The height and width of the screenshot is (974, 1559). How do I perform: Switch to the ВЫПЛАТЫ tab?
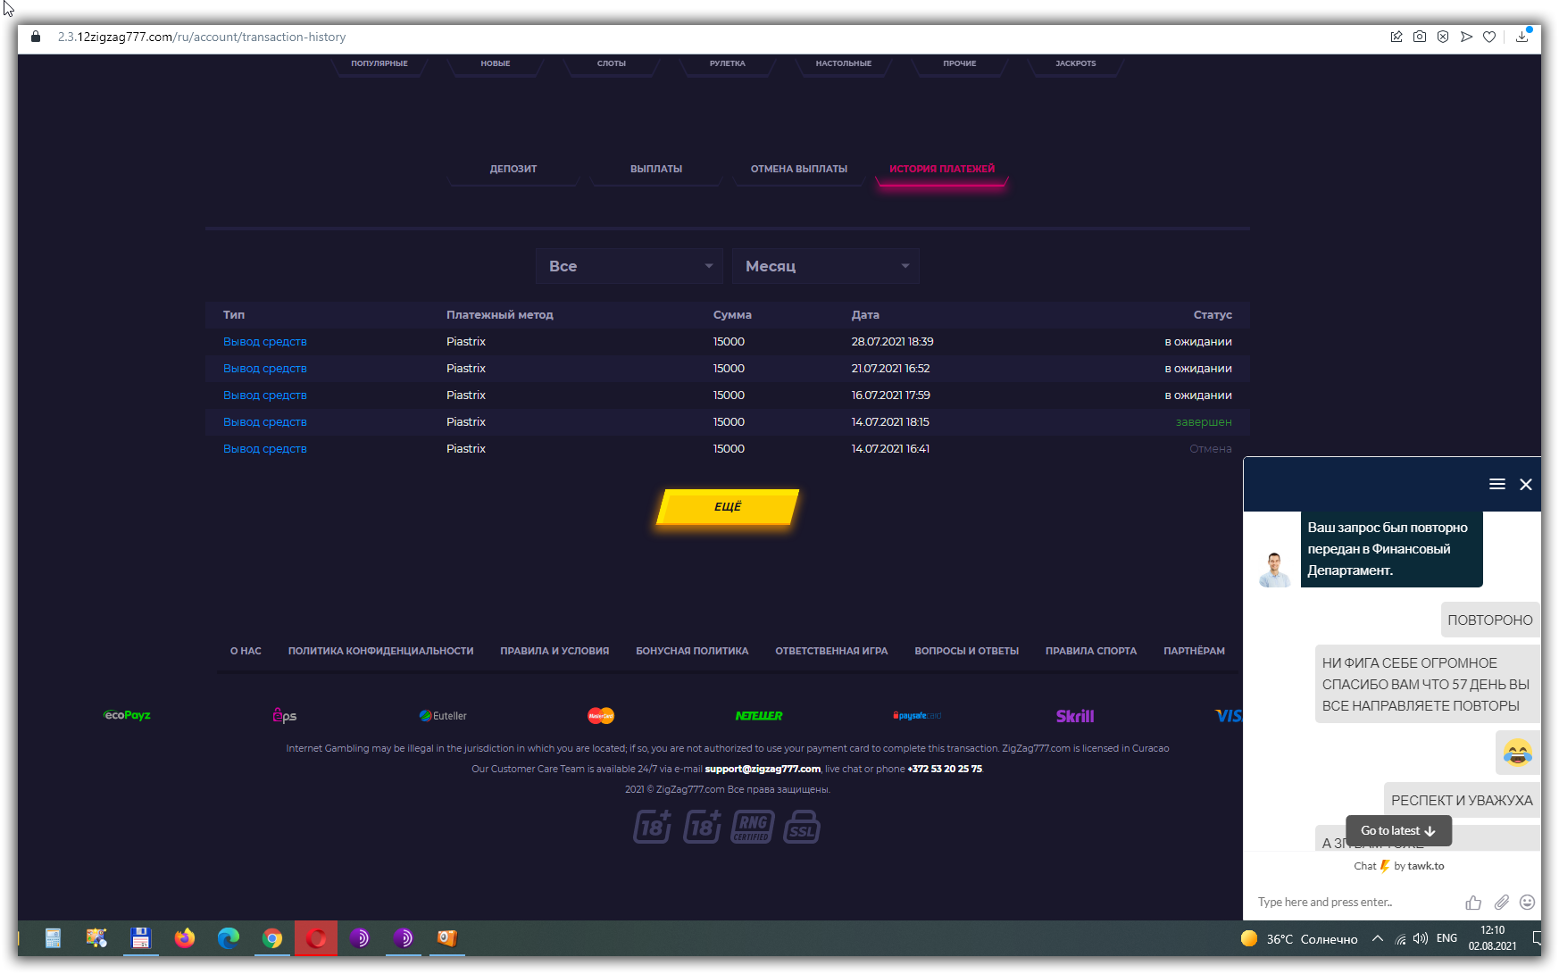tap(656, 169)
